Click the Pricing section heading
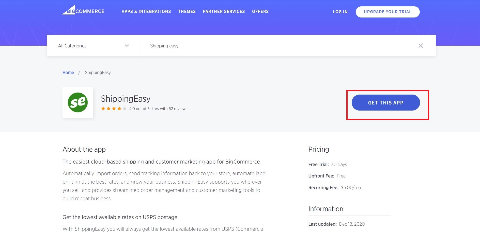 click(x=319, y=149)
